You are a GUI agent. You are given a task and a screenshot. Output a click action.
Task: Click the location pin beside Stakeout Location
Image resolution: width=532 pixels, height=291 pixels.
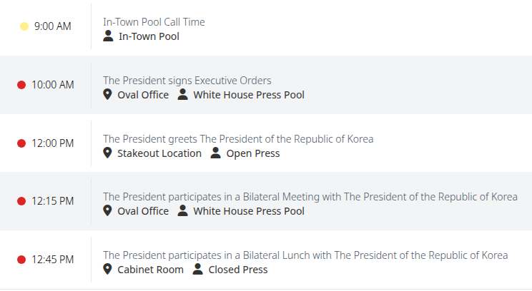[107, 153]
